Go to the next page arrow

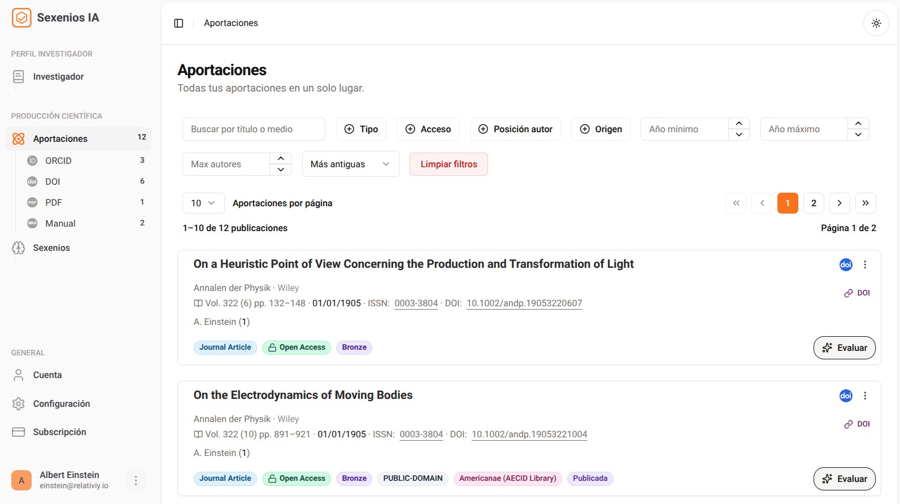[839, 203]
